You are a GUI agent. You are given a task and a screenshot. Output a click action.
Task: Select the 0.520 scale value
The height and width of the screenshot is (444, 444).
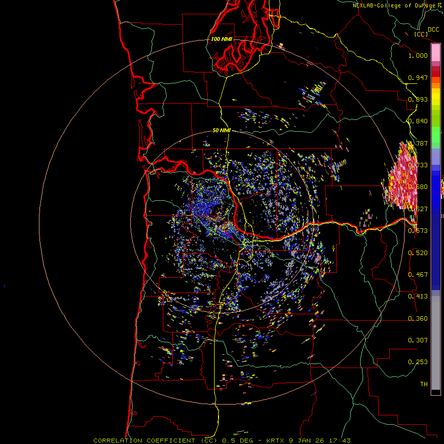click(x=418, y=253)
